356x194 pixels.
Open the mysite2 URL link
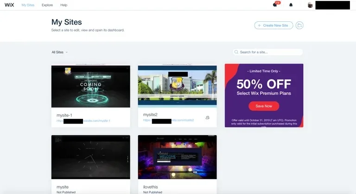tap(168, 120)
